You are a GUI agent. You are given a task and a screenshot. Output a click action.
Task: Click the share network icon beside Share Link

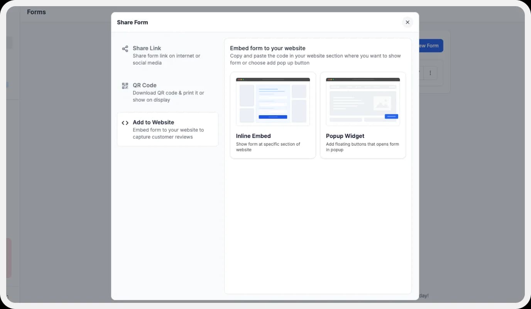(125, 49)
